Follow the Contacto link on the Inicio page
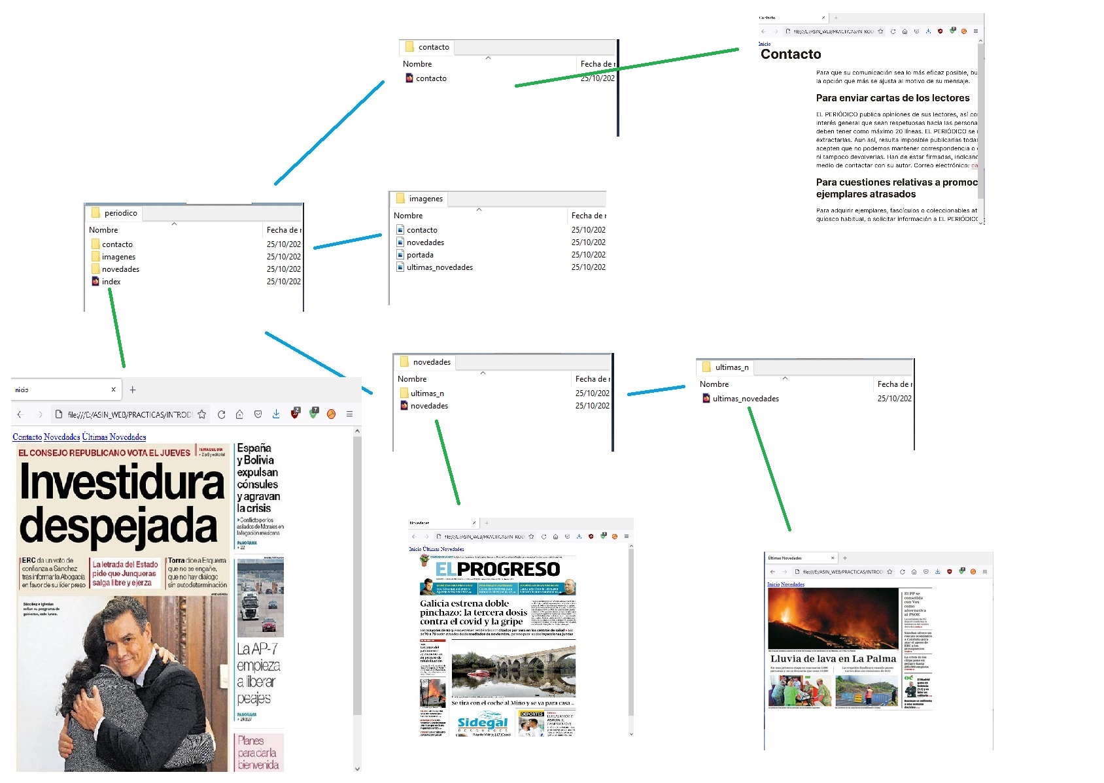Viewport: 1104px width, 783px height. coord(27,437)
